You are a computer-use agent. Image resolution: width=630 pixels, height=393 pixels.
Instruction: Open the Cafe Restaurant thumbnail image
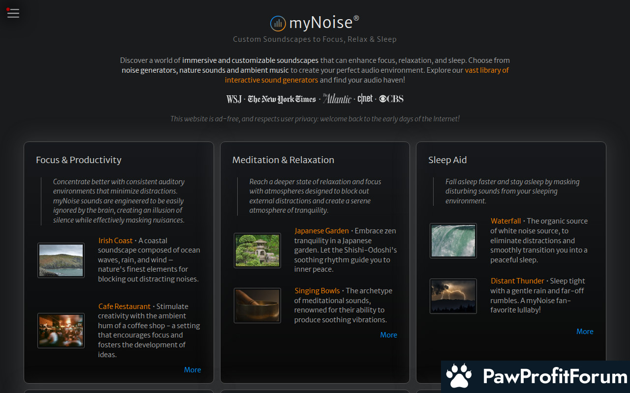(x=61, y=331)
